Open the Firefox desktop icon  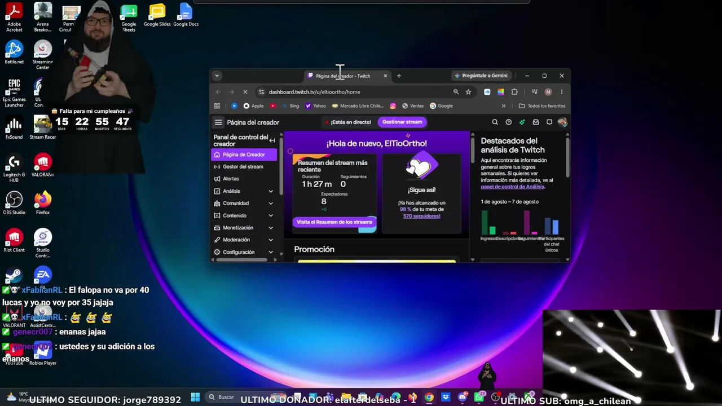(x=43, y=203)
